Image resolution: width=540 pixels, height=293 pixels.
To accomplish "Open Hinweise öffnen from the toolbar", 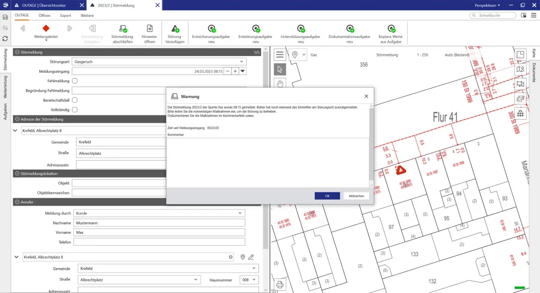I will (149, 29).
